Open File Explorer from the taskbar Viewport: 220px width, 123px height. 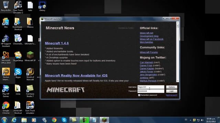[24, 120]
